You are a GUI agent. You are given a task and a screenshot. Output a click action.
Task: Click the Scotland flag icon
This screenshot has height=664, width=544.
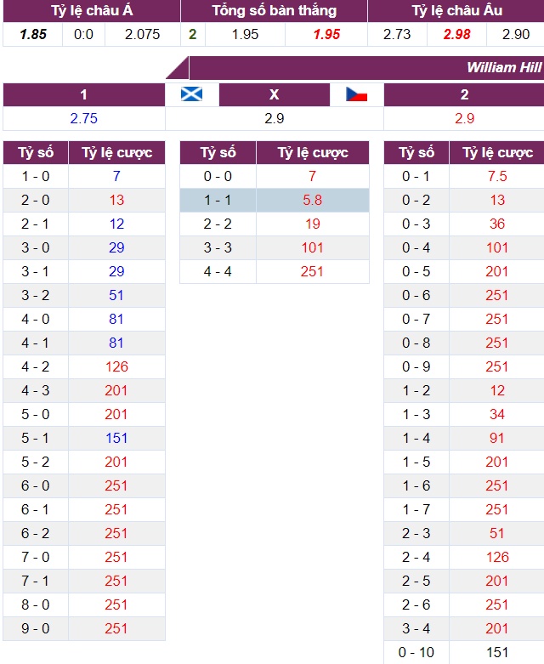(x=191, y=94)
